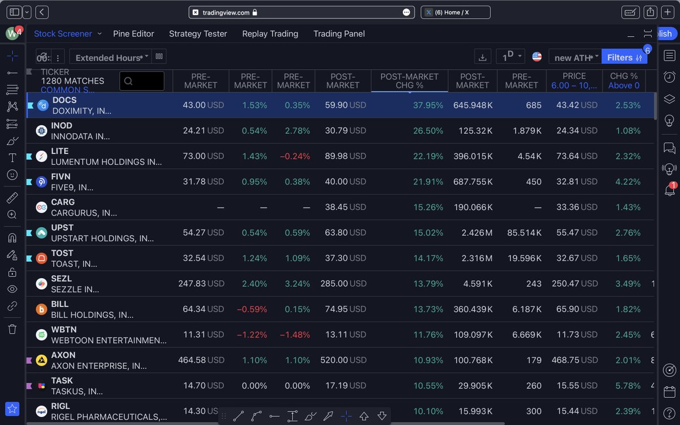Select the trend line tool in left sidebar

[12, 73]
